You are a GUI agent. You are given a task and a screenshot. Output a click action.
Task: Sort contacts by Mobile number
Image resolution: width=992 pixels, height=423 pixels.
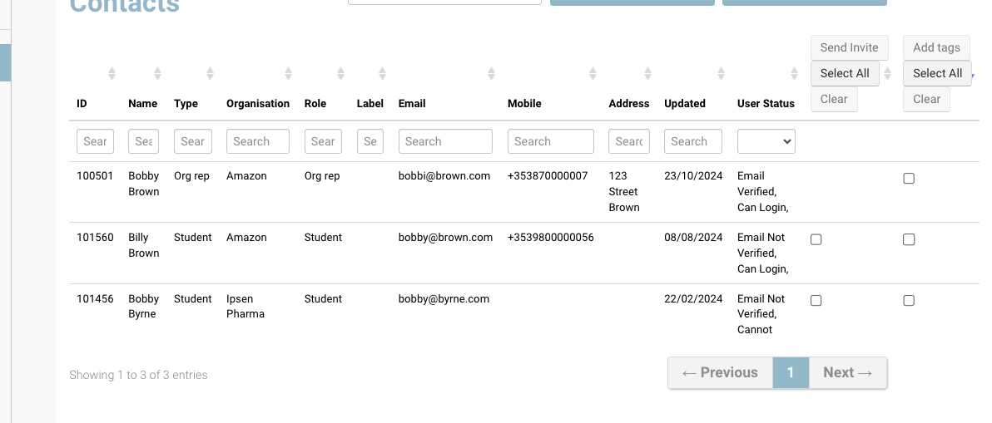(593, 74)
